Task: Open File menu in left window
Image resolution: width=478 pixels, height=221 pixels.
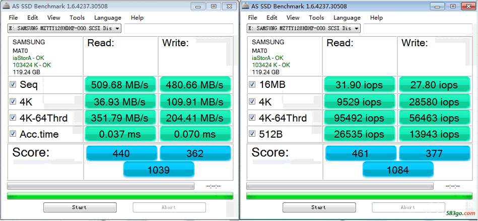Action: 13,18
